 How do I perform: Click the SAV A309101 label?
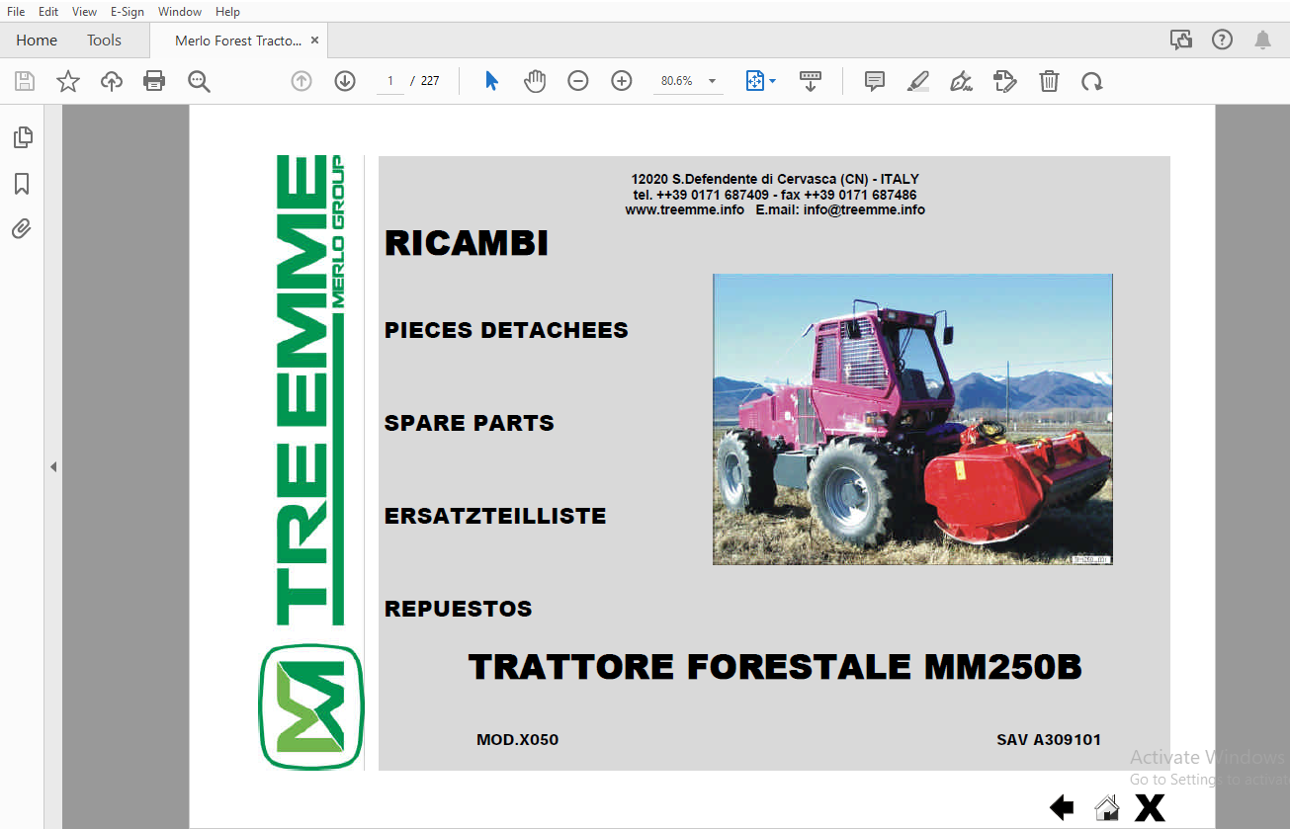pyautogui.click(x=1049, y=740)
